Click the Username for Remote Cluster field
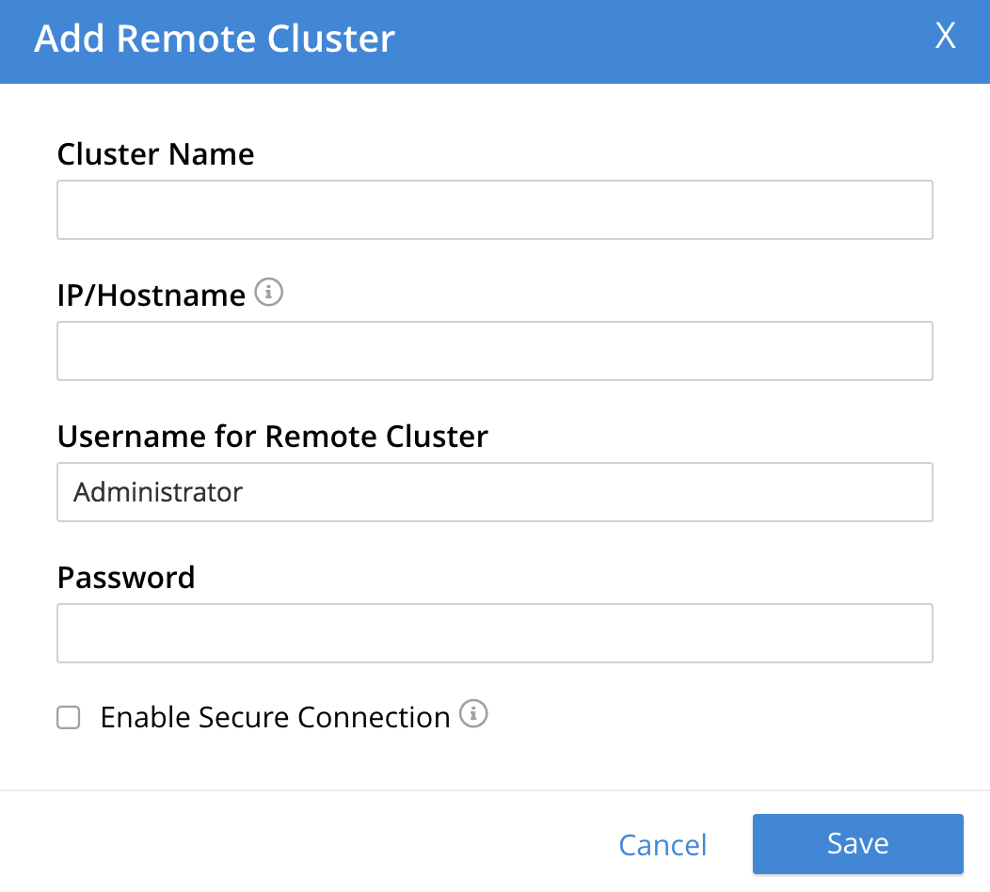The height and width of the screenshot is (892, 990). pos(495,491)
